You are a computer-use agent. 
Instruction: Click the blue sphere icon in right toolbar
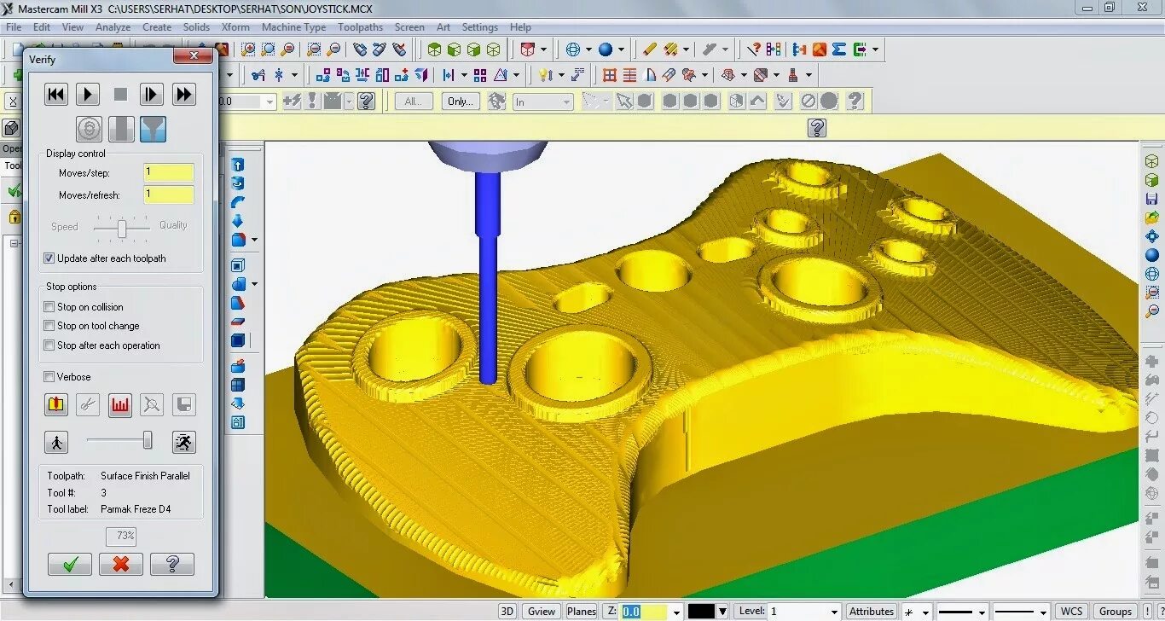[1152, 255]
